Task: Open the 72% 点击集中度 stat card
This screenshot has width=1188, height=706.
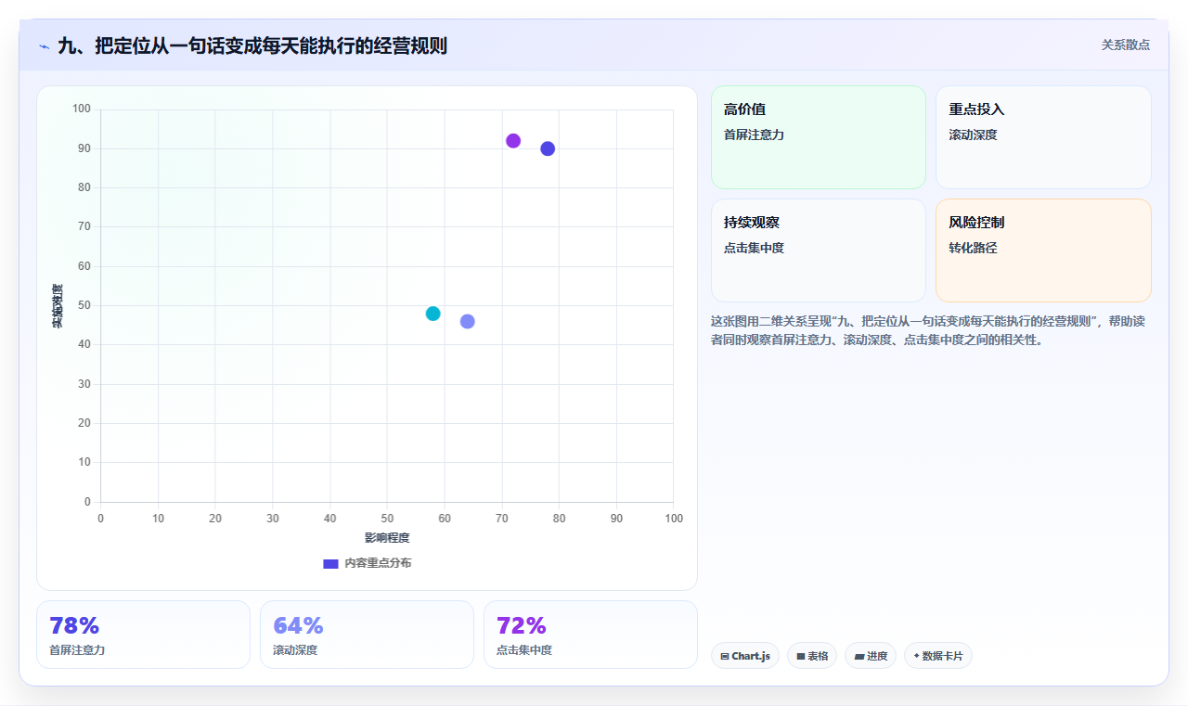Action: [x=590, y=635]
